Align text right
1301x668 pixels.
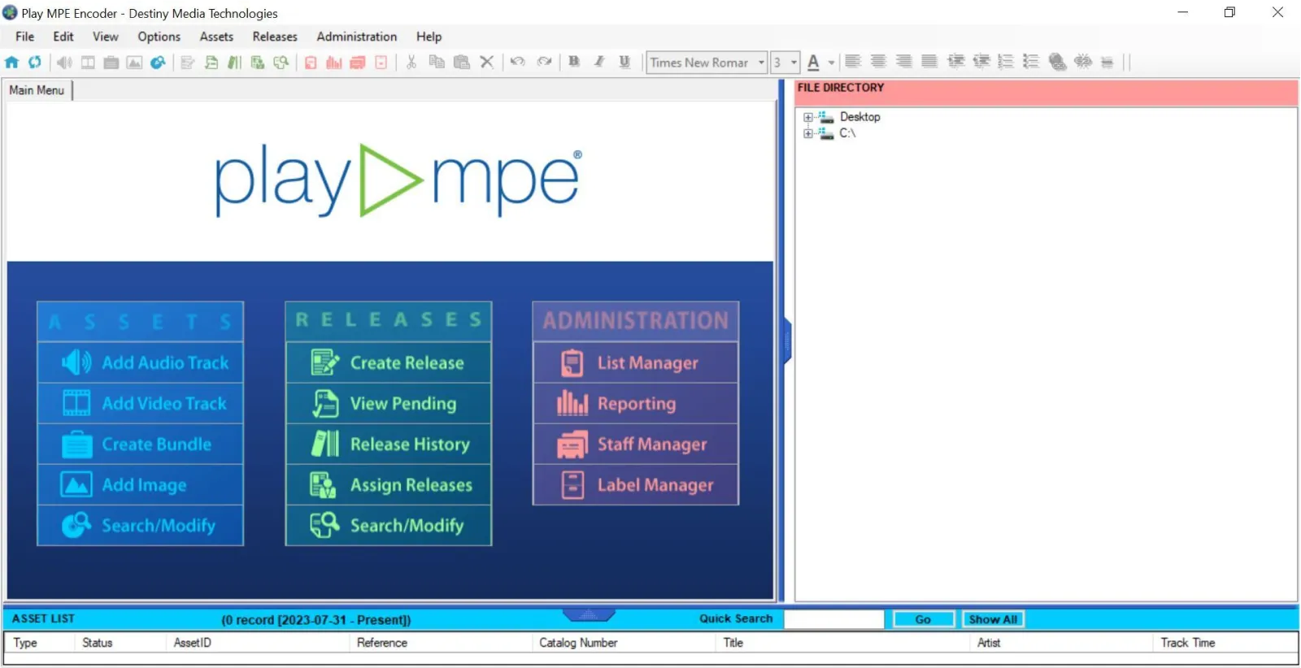[903, 62]
